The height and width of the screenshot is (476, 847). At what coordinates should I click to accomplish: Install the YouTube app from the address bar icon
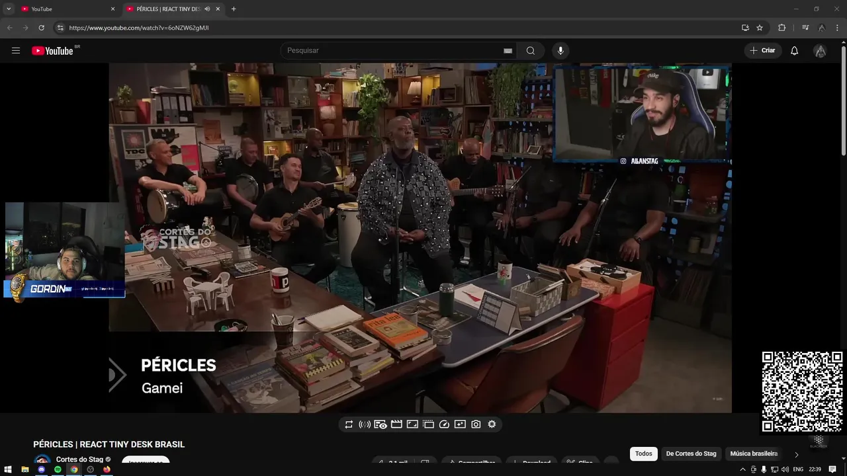tap(745, 28)
